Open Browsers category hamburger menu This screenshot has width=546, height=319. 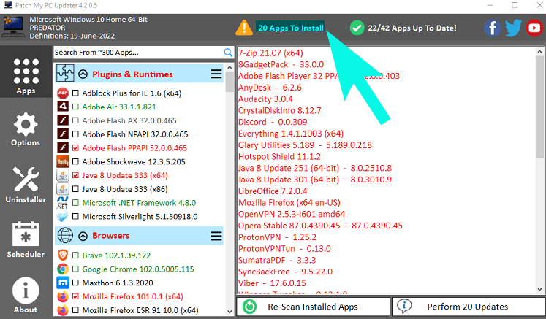[216, 237]
